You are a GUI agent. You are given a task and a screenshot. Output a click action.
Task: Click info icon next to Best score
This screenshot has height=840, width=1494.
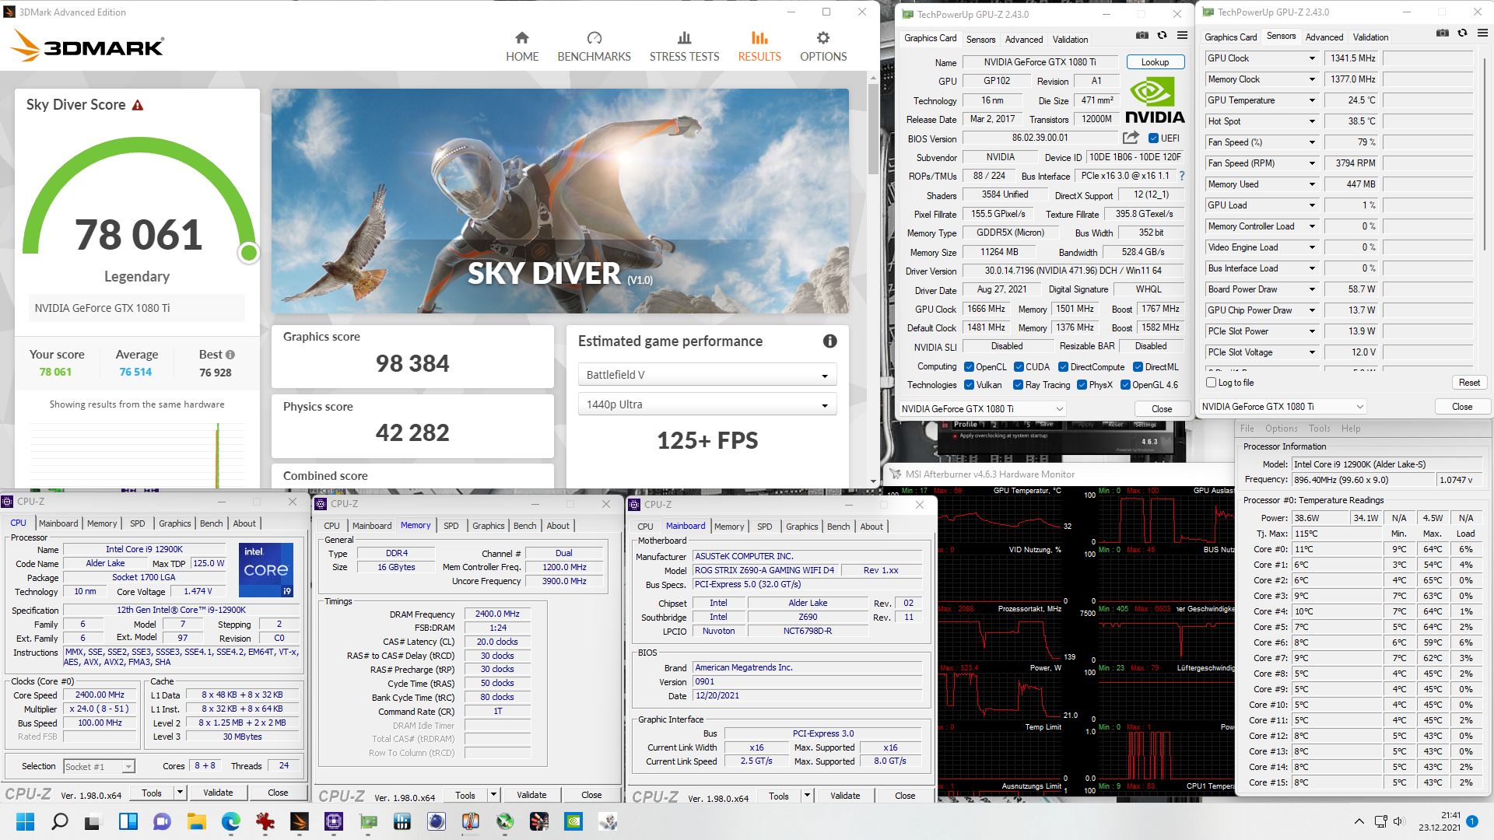[x=230, y=354]
